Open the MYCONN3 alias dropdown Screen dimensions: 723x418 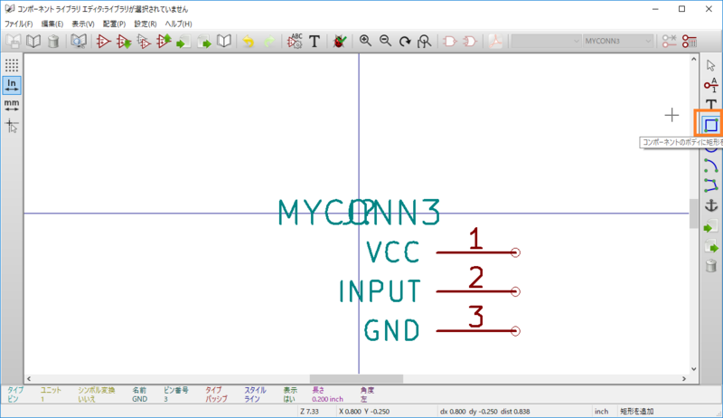(x=618, y=41)
